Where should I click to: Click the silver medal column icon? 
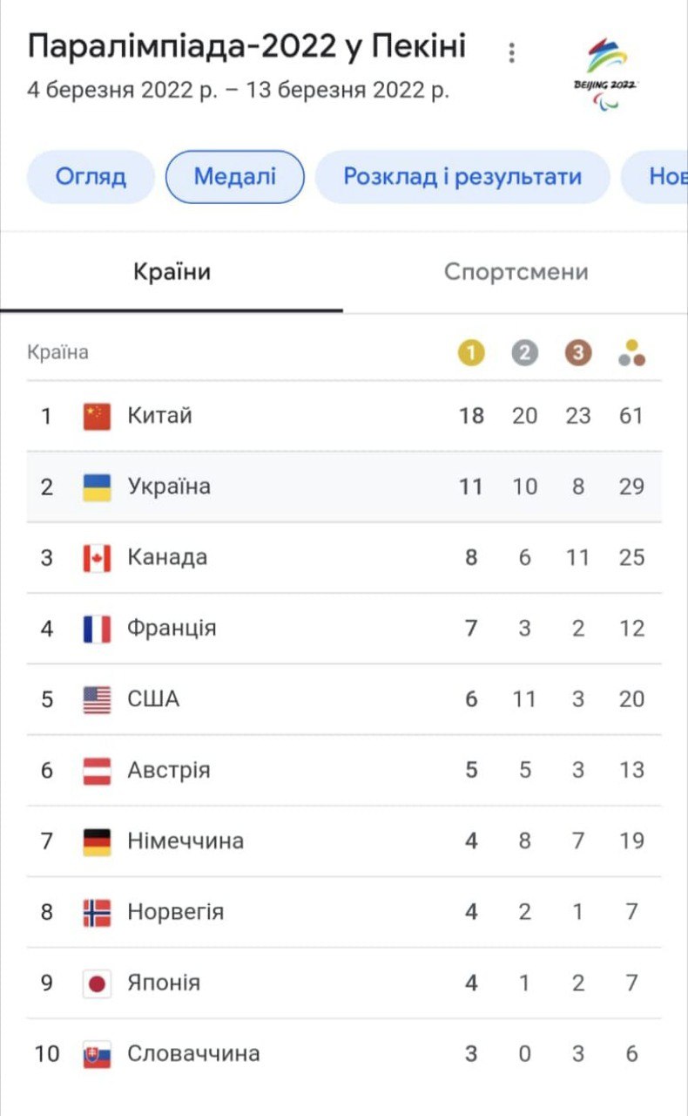(524, 353)
